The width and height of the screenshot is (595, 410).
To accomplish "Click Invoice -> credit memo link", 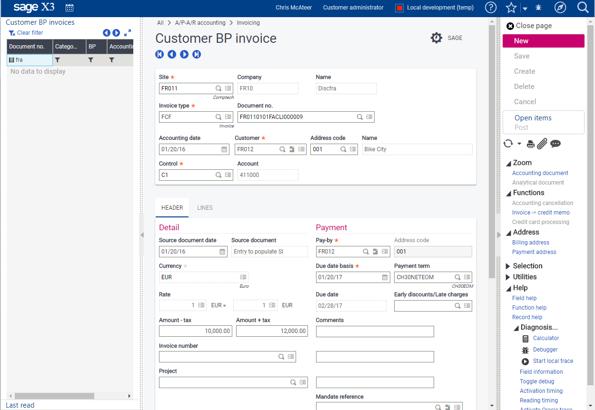I will [x=541, y=213].
